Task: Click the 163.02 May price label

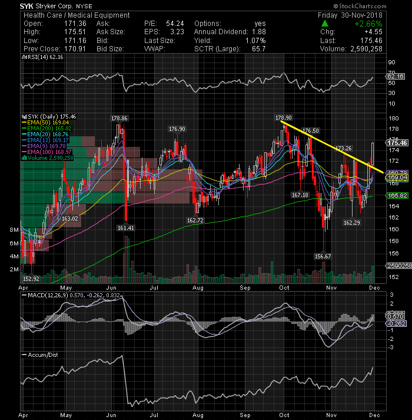Action: click(x=69, y=219)
